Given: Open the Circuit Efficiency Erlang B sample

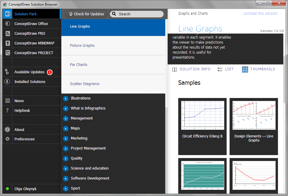Looking at the screenshot, I should click(x=202, y=126).
